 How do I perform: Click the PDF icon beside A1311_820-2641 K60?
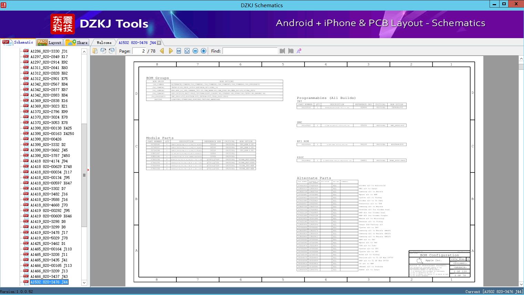(x=26, y=68)
